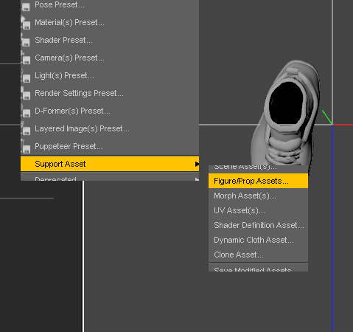Viewport: 353px width, 332px height.
Task: Click the Material(s) Preset save icon
Action: [26, 24]
